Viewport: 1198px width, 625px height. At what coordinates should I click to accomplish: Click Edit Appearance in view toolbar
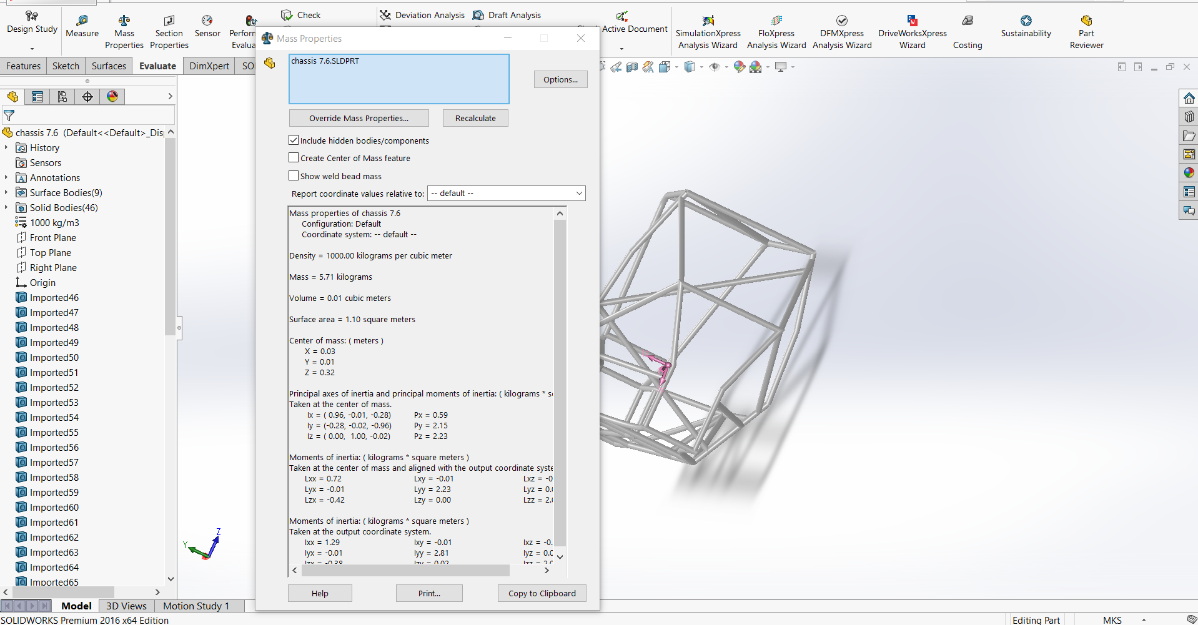coord(739,67)
